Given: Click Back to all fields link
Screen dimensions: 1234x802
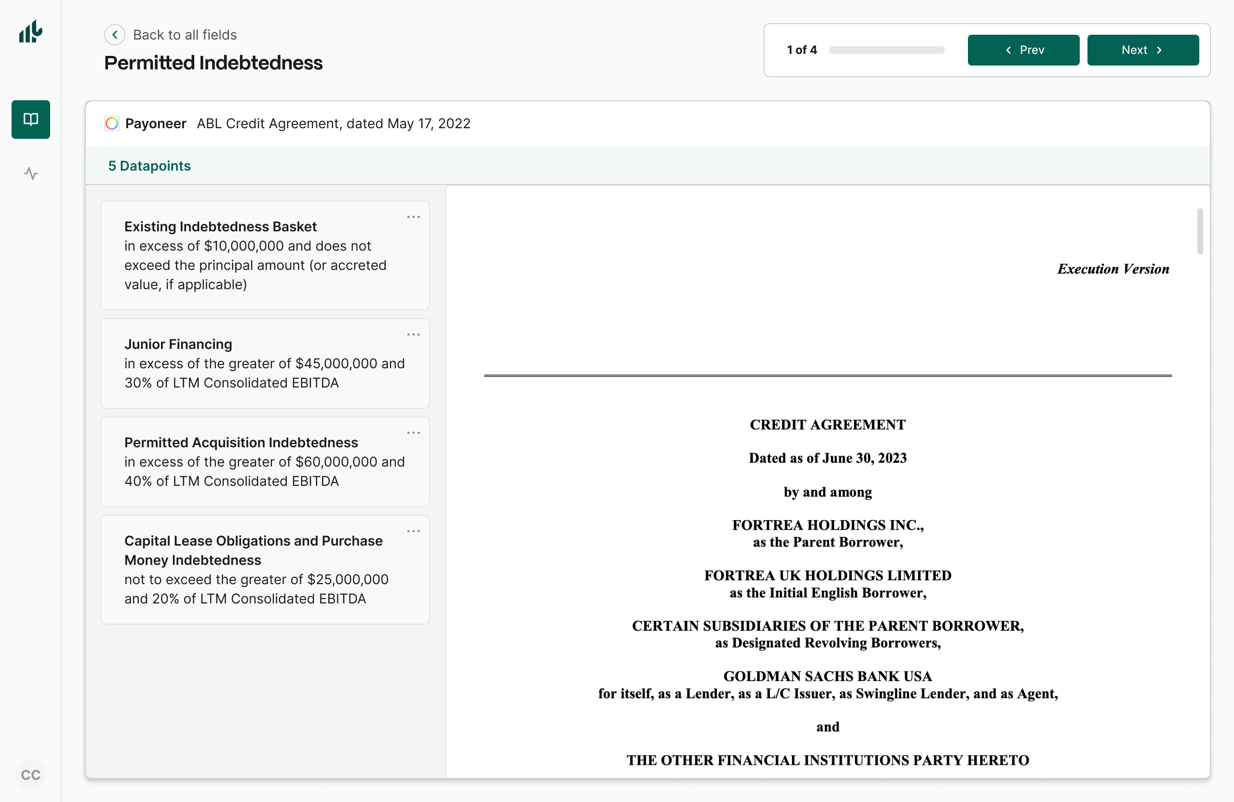Looking at the screenshot, I should (185, 35).
